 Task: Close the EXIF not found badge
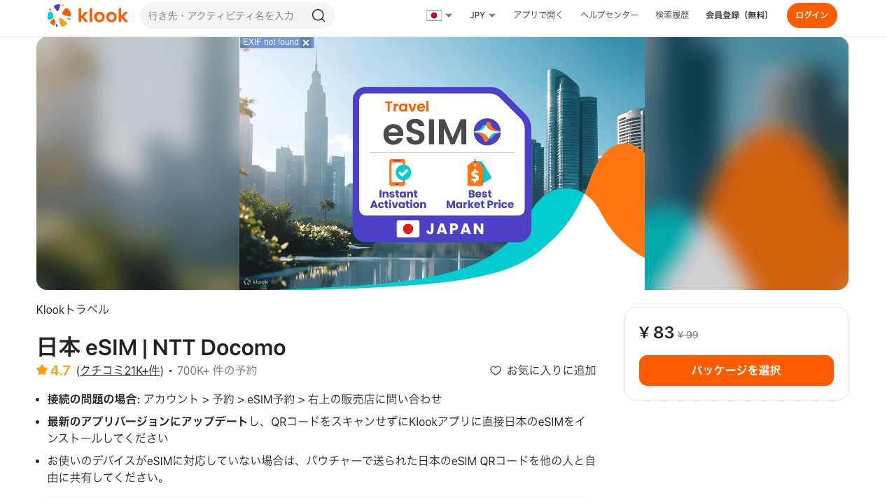click(306, 43)
